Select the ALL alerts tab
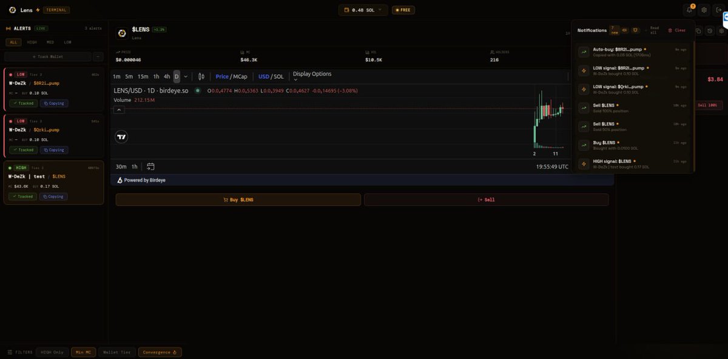Viewport: 728px width, 359px height. pos(13,42)
